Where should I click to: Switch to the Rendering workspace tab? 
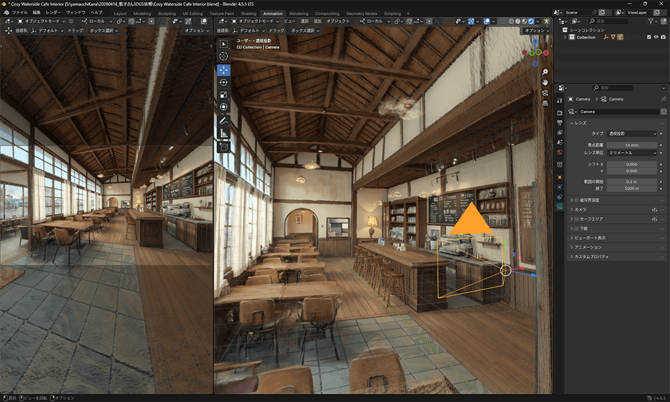(x=299, y=13)
